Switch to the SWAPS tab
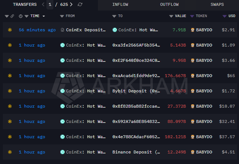The image size is (239, 164). [217, 5]
